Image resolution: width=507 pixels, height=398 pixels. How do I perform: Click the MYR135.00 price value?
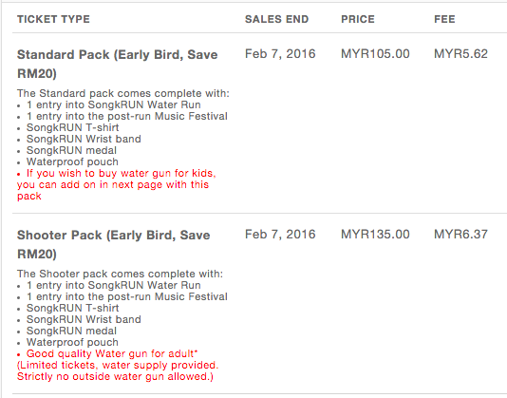click(x=375, y=235)
